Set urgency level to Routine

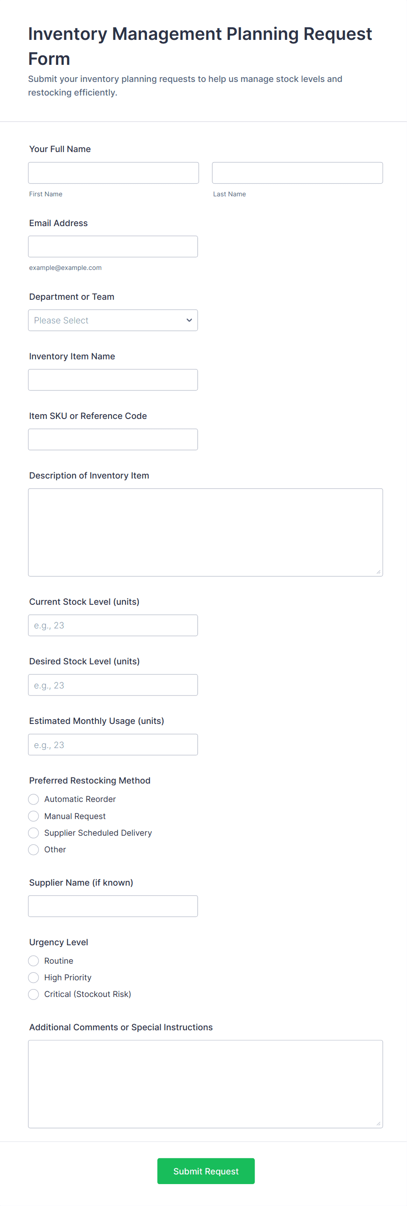[x=34, y=961]
